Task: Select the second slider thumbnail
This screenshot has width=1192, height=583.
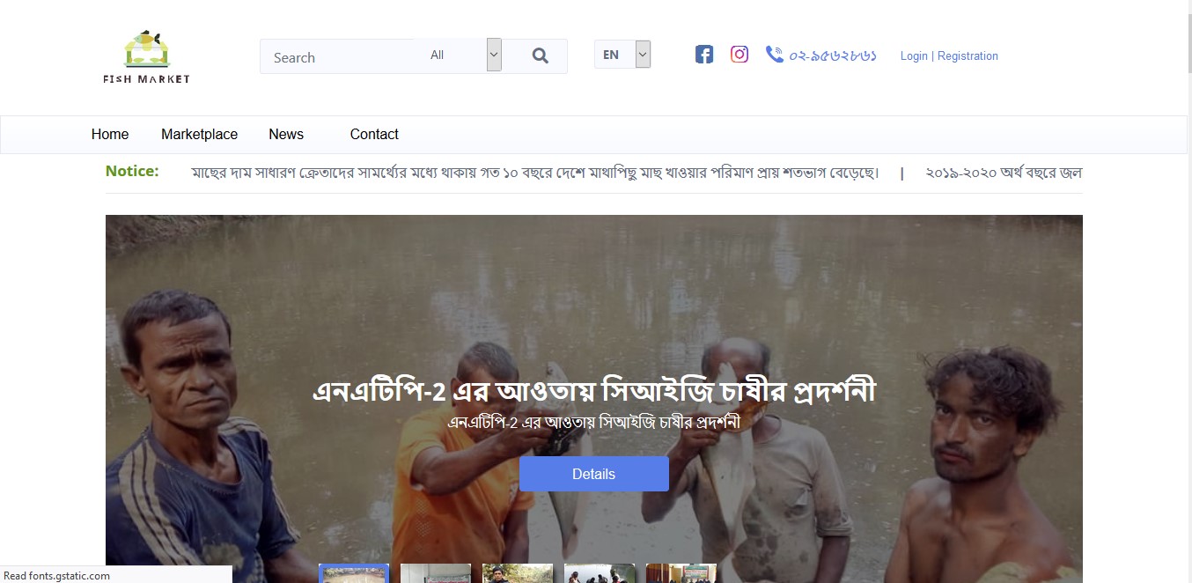Action: (x=436, y=573)
